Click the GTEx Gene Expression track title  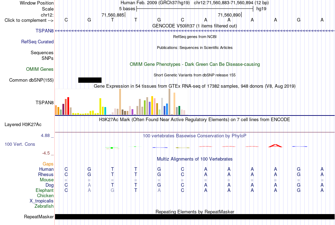click(x=195, y=86)
